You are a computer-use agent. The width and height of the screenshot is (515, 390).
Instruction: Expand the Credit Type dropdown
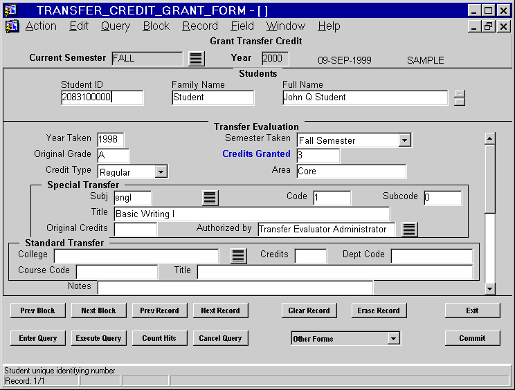point(161,171)
